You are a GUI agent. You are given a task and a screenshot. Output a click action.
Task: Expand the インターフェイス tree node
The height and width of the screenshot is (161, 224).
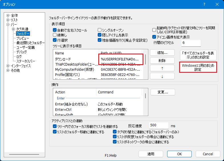tap(8, 66)
